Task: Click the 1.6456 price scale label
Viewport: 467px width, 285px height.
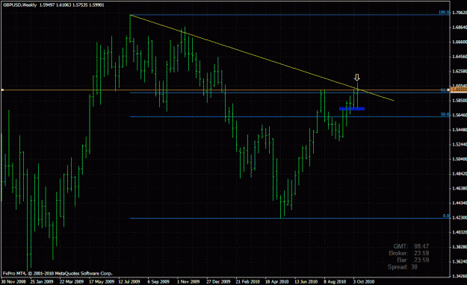Action: click(460, 57)
